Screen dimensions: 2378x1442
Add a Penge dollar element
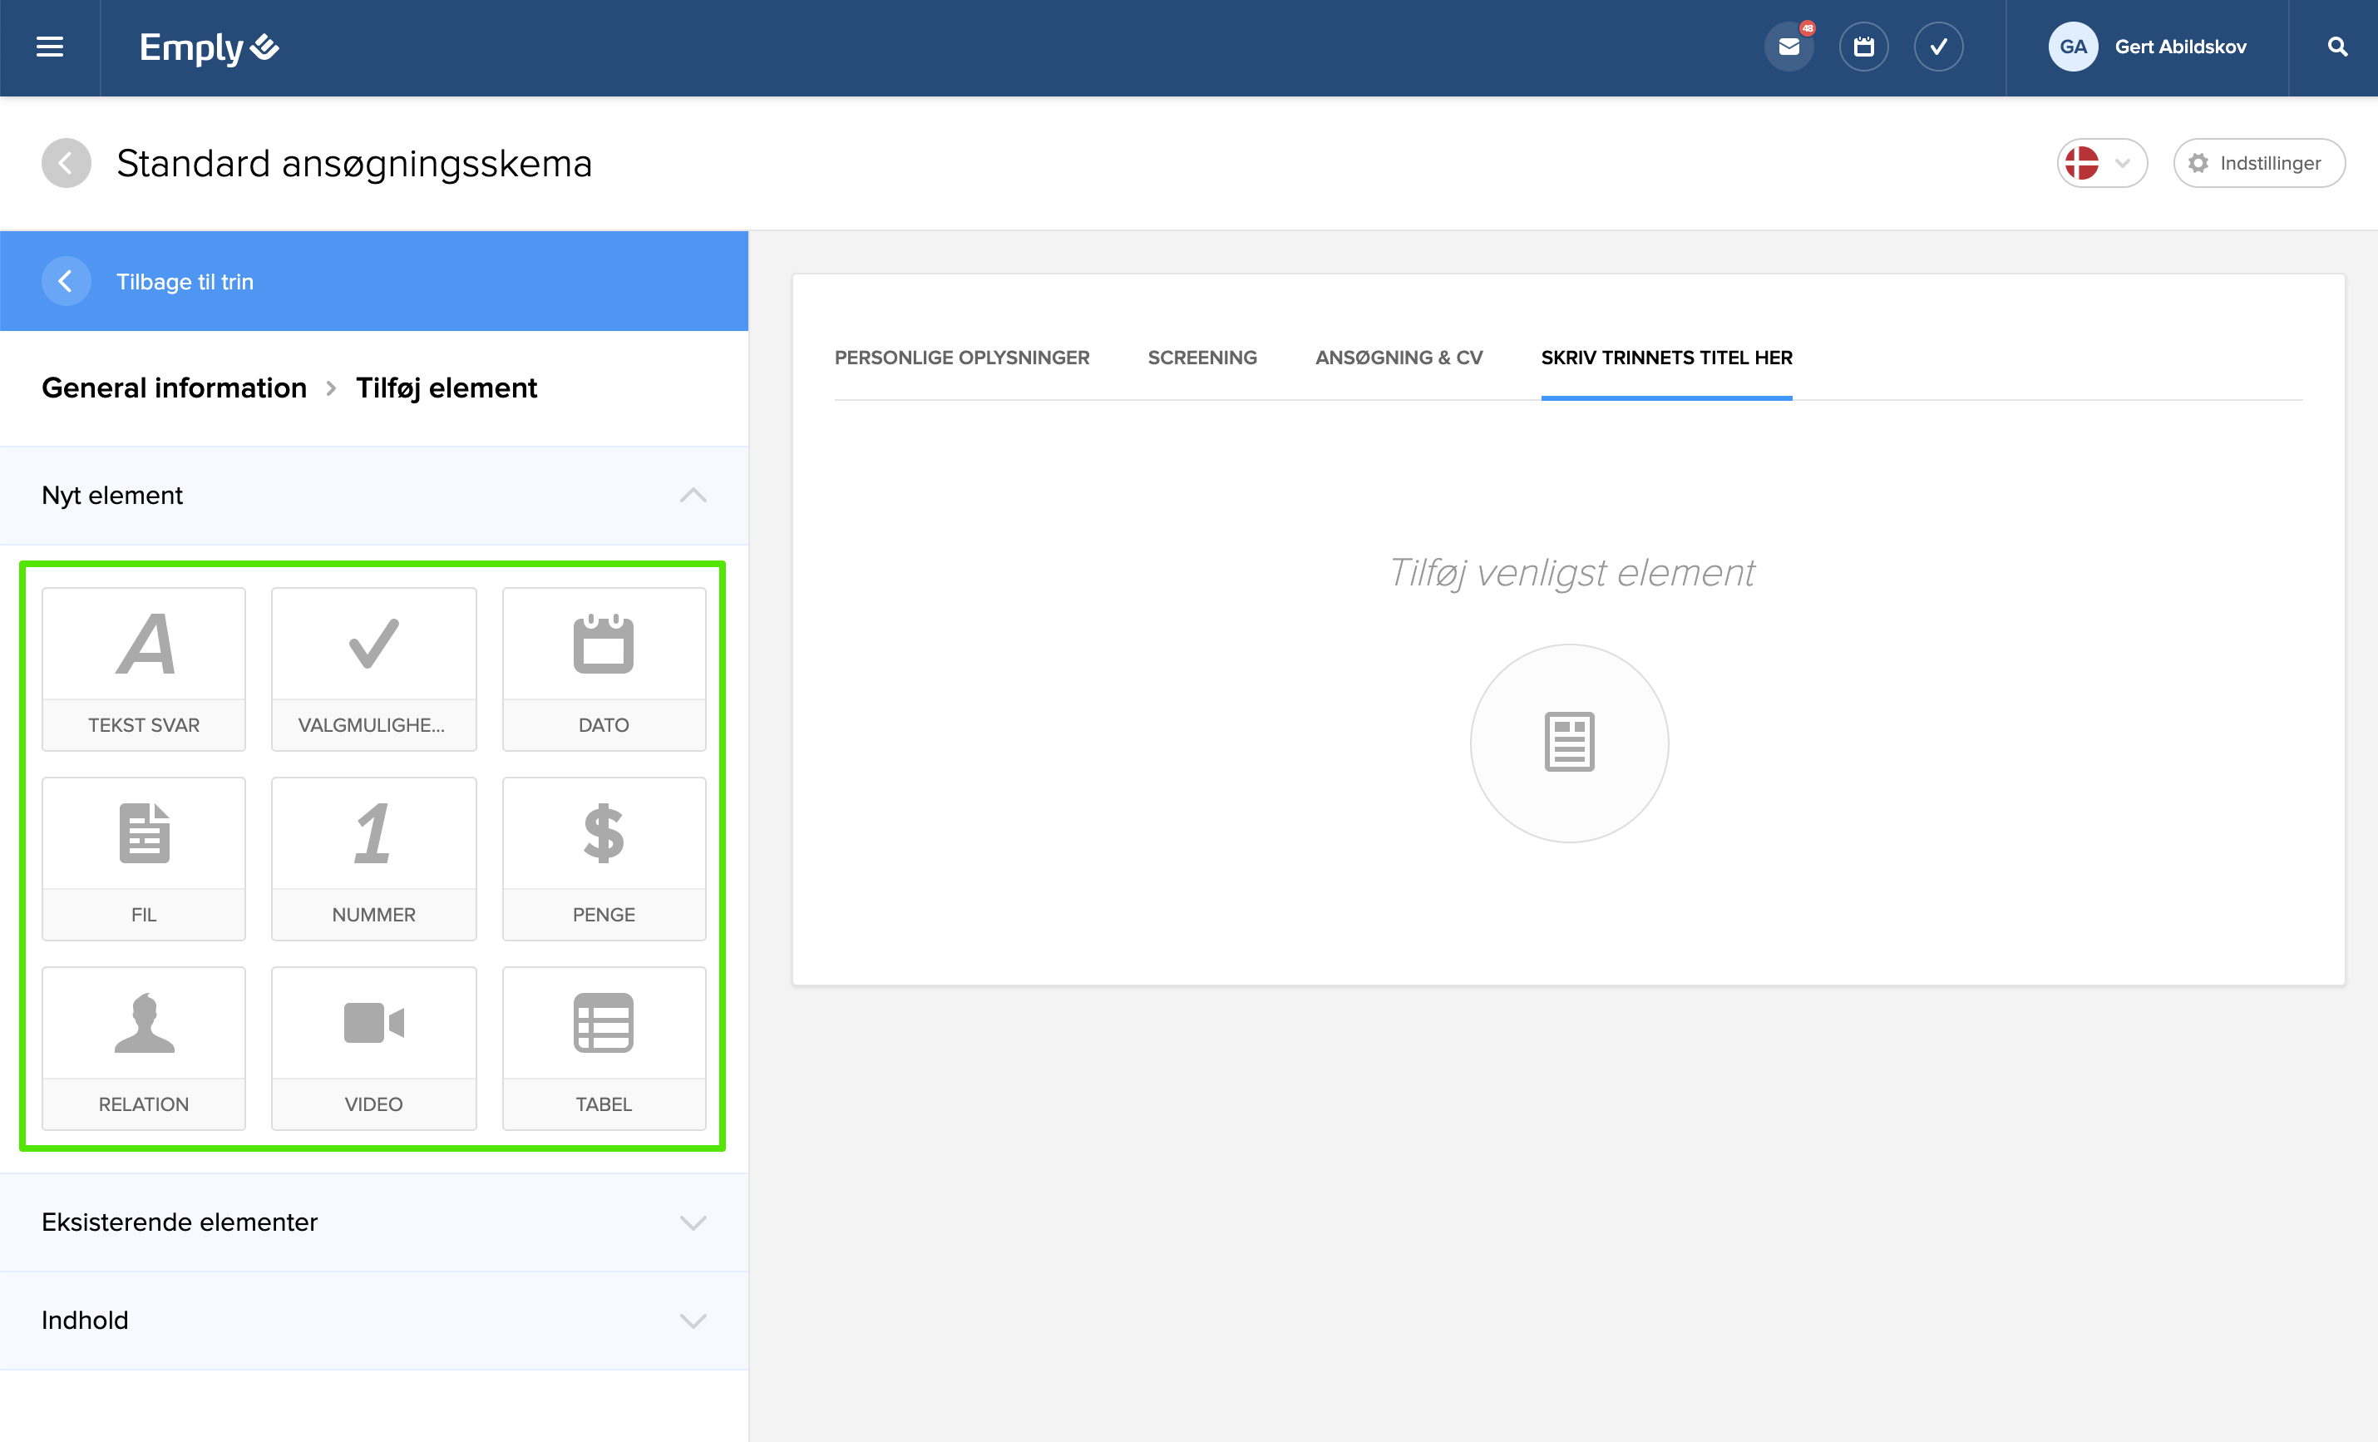603,858
